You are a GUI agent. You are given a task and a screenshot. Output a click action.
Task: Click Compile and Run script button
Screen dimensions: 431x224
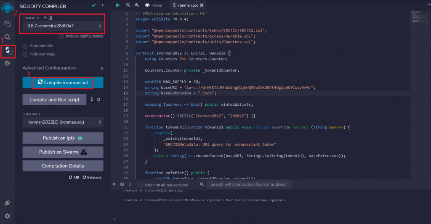pyautogui.click(x=54, y=99)
